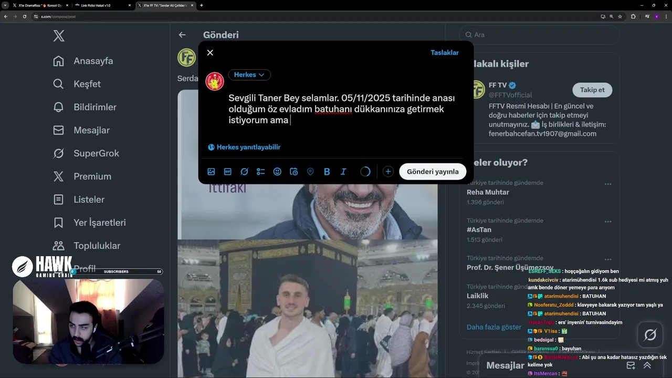Open Topluluklar communities

tap(87, 246)
